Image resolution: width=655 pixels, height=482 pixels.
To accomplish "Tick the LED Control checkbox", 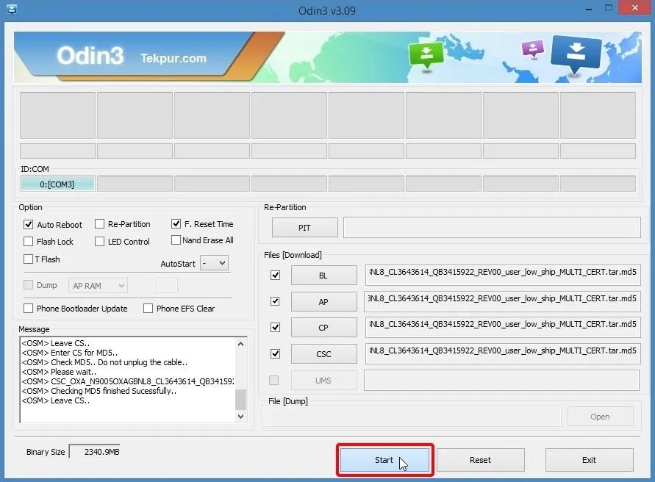I will click(99, 242).
